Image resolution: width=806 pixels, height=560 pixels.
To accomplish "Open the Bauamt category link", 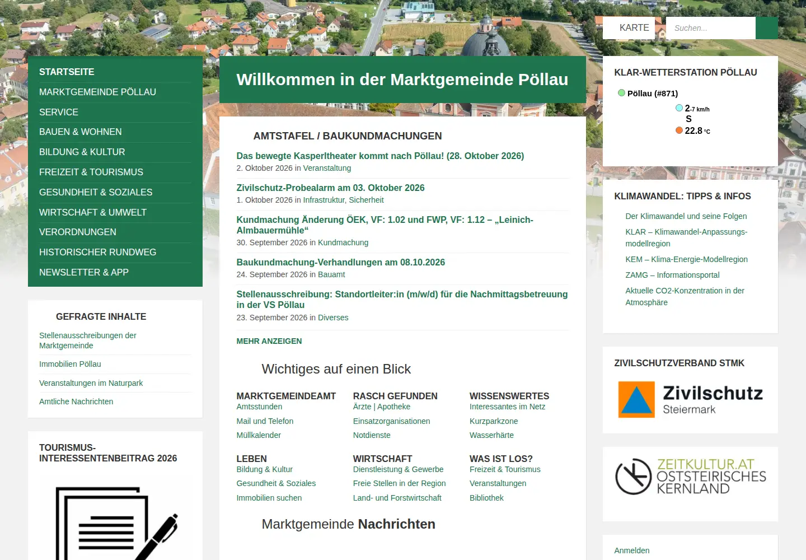I will (331, 274).
